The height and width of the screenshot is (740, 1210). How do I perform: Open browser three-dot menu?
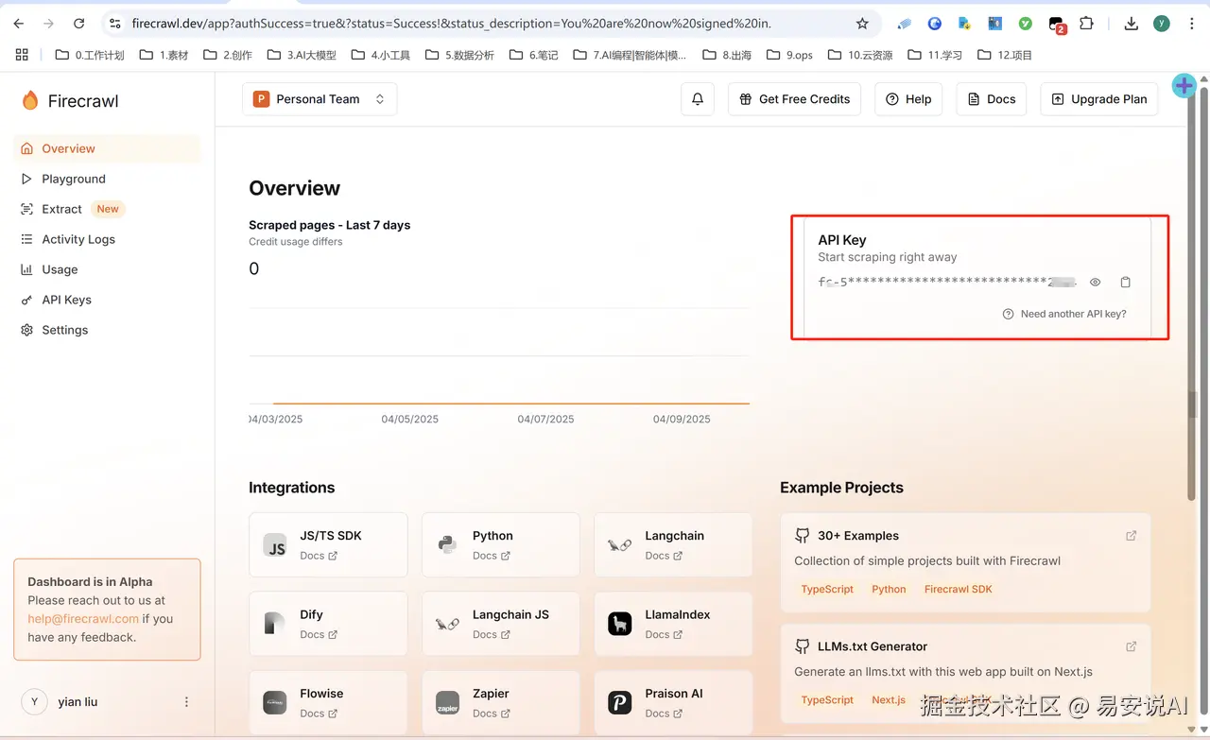tap(1191, 24)
